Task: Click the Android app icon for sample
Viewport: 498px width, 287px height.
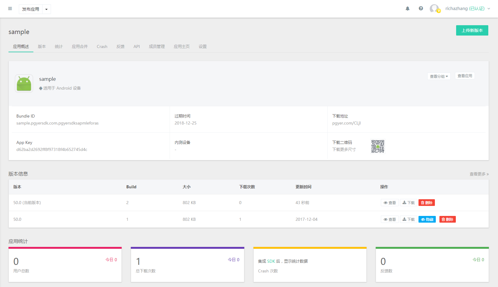Action: (x=24, y=84)
